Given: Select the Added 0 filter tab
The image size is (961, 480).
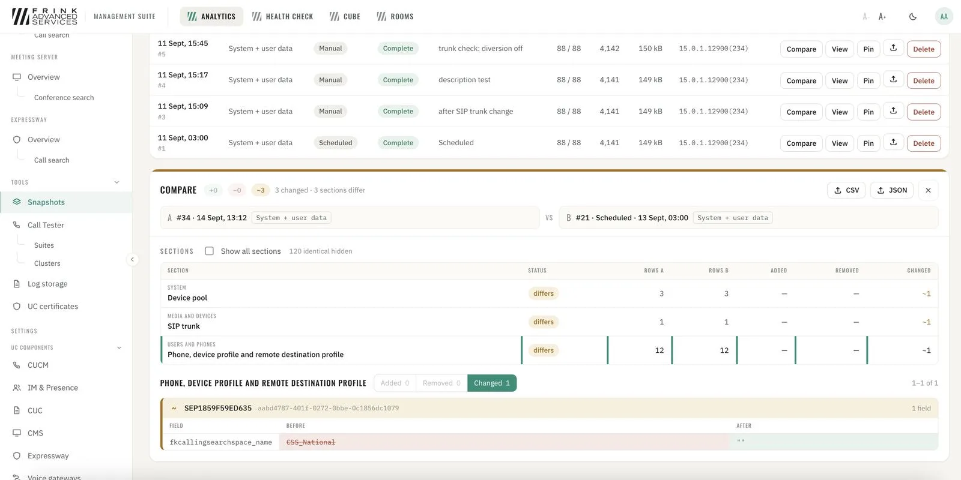Looking at the screenshot, I should coord(395,383).
